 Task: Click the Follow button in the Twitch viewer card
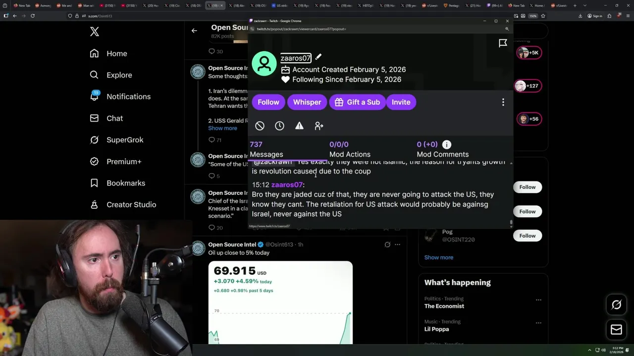[x=268, y=102]
